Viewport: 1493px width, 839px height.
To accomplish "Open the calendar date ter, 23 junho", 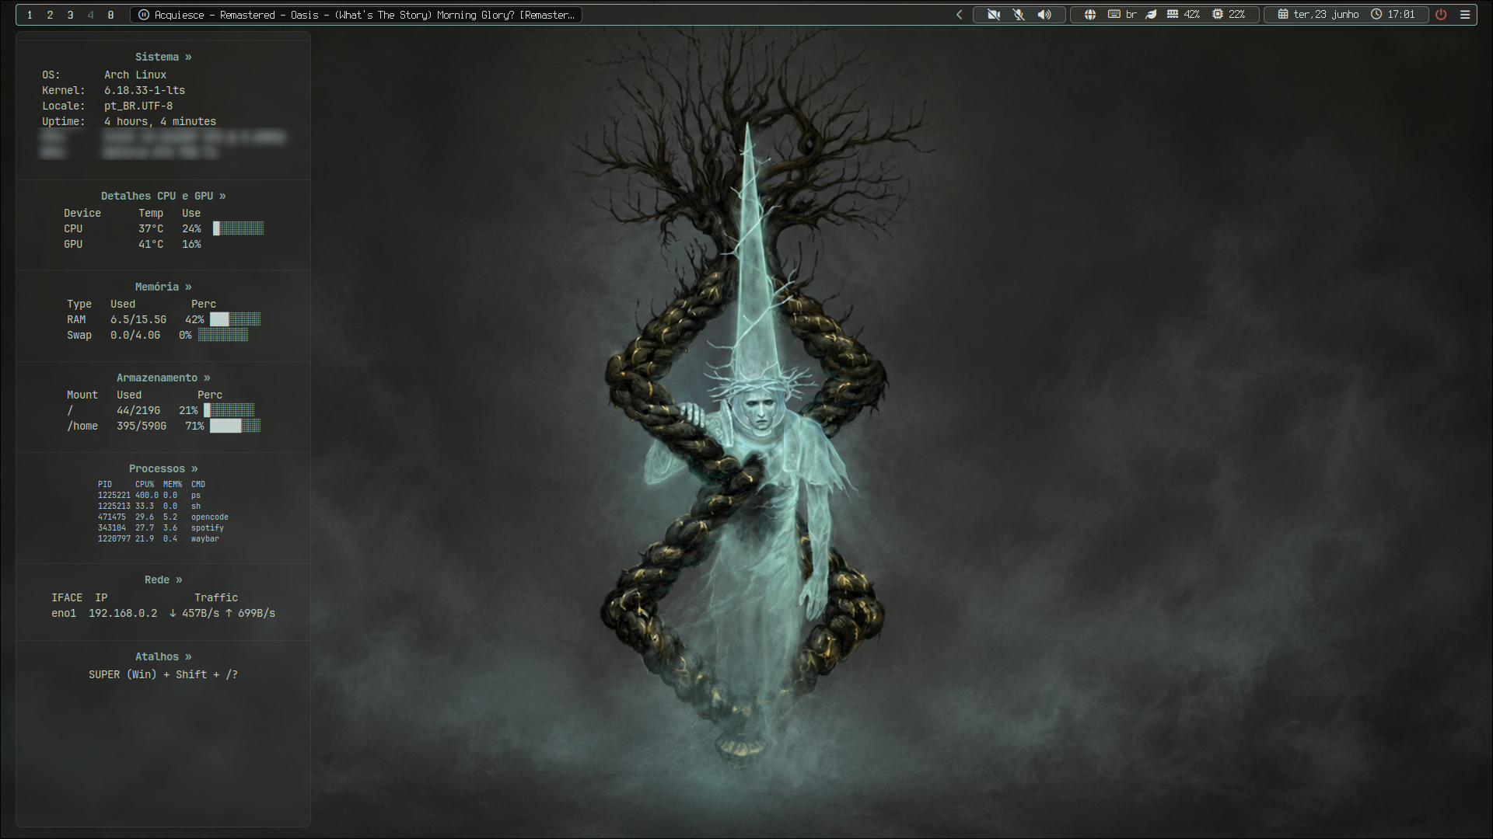I will 1318,15.
